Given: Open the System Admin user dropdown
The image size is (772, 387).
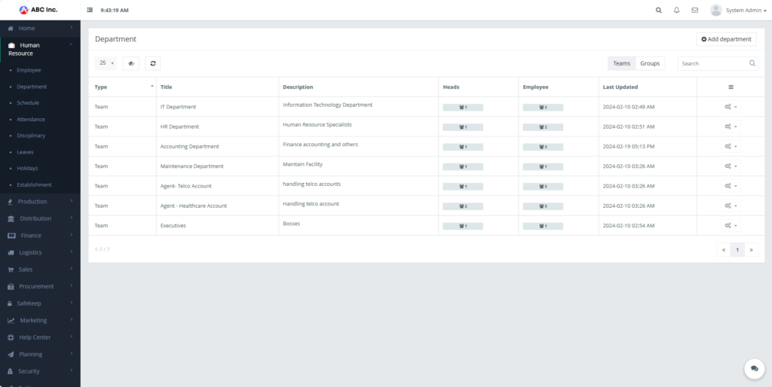Looking at the screenshot, I should pyautogui.click(x=746, y=11).
